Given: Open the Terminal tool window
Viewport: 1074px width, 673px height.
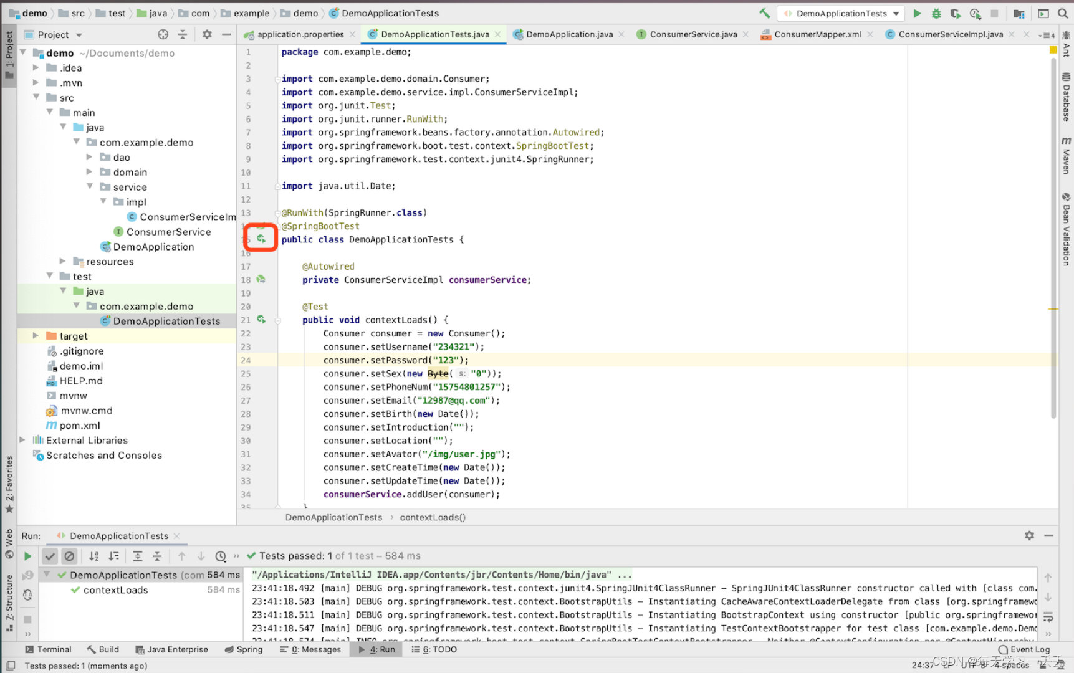Looking at the screenshot, I should [49, 649].
